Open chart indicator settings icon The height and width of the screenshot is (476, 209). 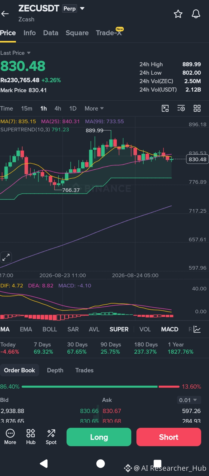181,108
